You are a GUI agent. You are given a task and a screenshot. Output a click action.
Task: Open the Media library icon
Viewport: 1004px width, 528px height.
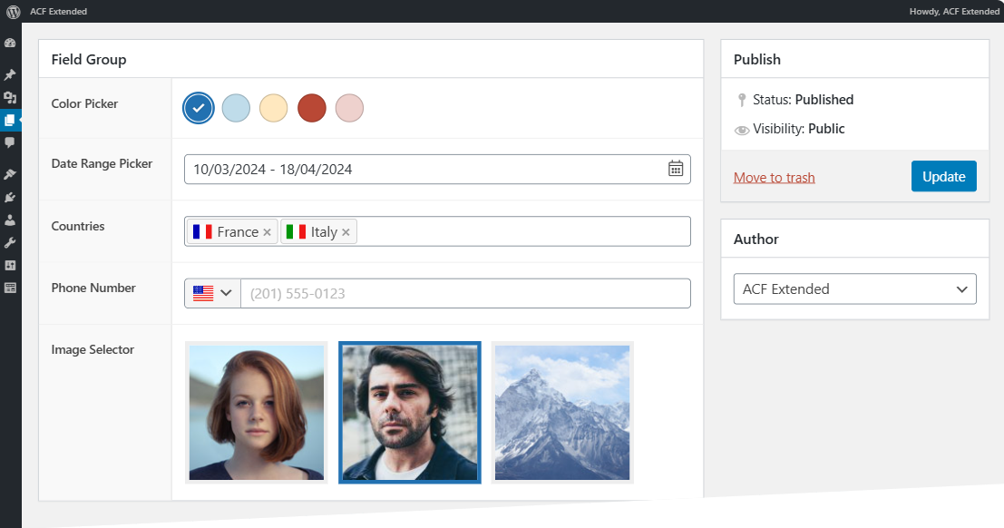(x=10, y=97)
